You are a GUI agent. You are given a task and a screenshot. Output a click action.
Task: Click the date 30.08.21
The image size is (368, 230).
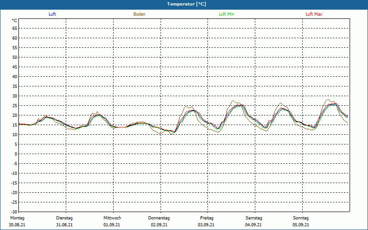coord(17,225)
